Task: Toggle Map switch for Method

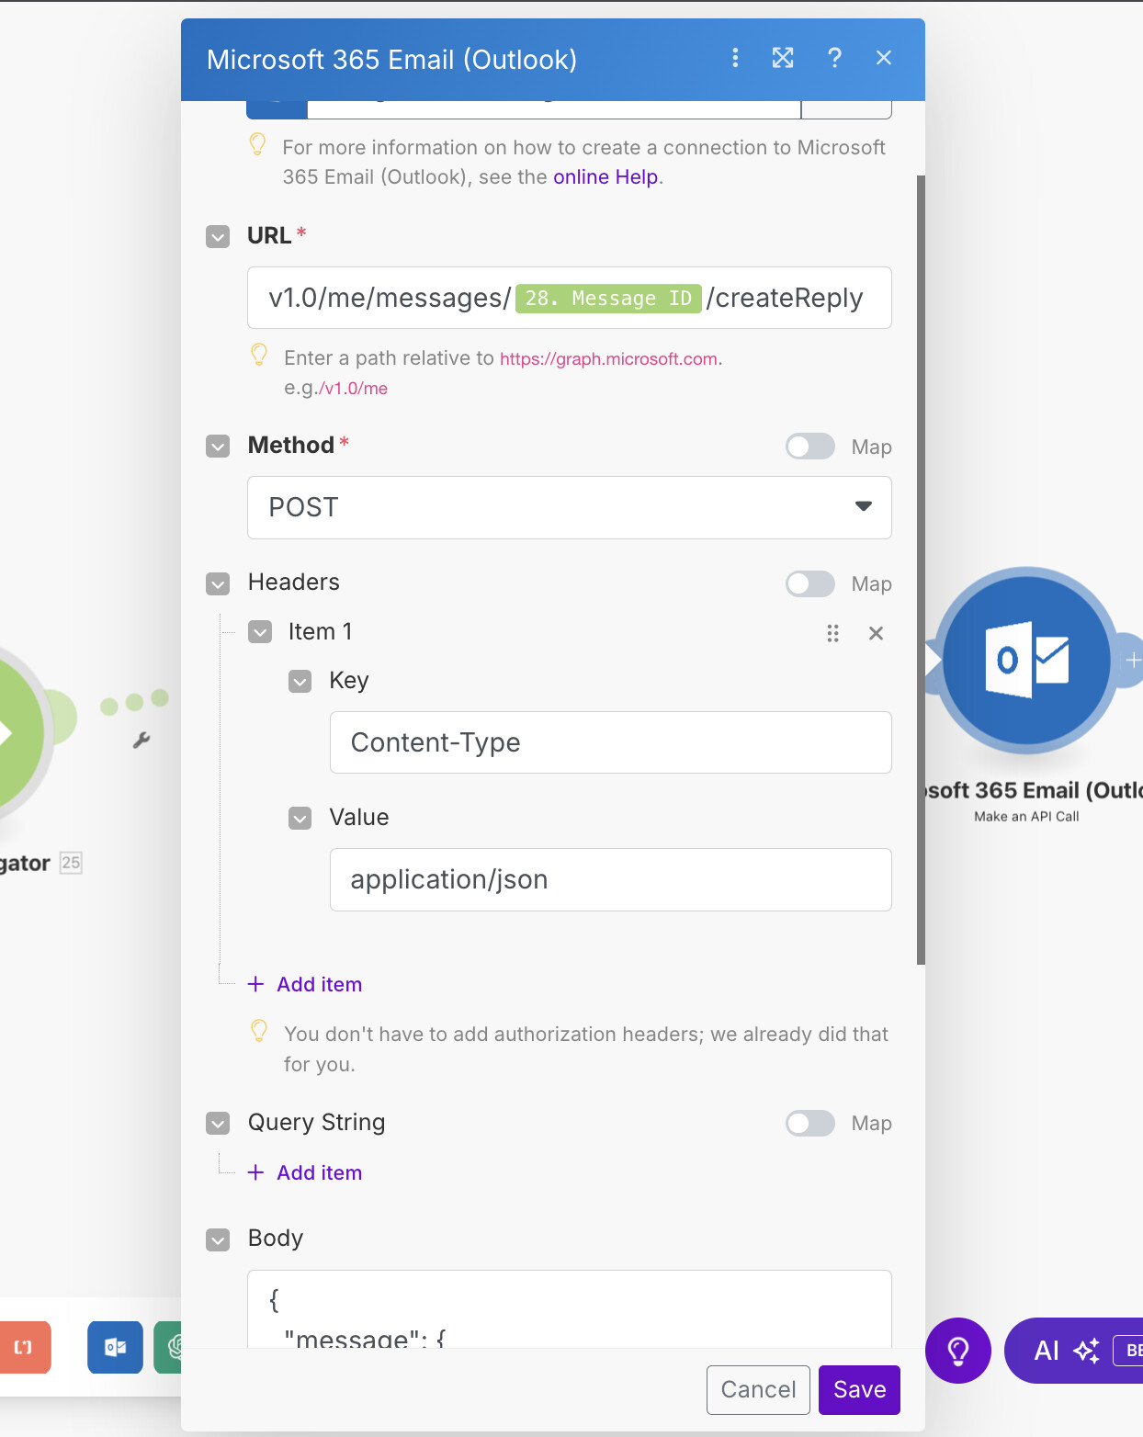Action: click(x=810, y=447)
